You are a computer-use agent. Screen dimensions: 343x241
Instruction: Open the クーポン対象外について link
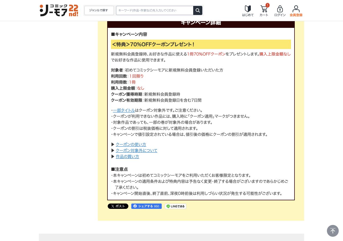[137, 150]
